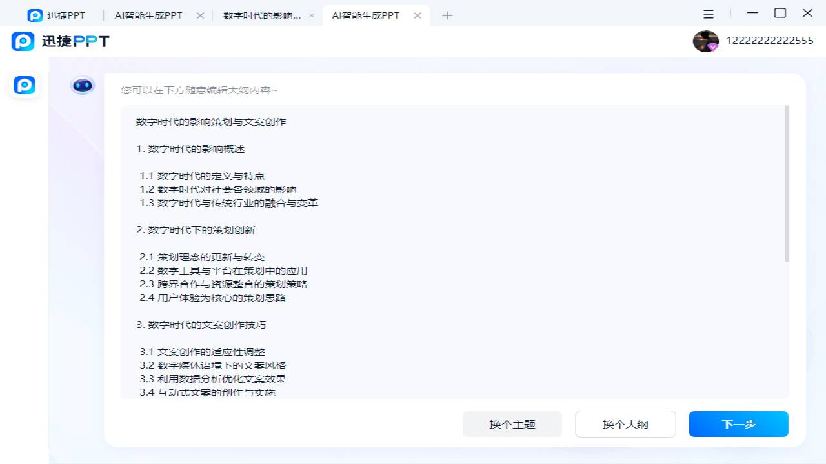Select the outline title 数字时代的影响策划与文案创作
This screenshot has height=464, width=826.
pos(211,121)
